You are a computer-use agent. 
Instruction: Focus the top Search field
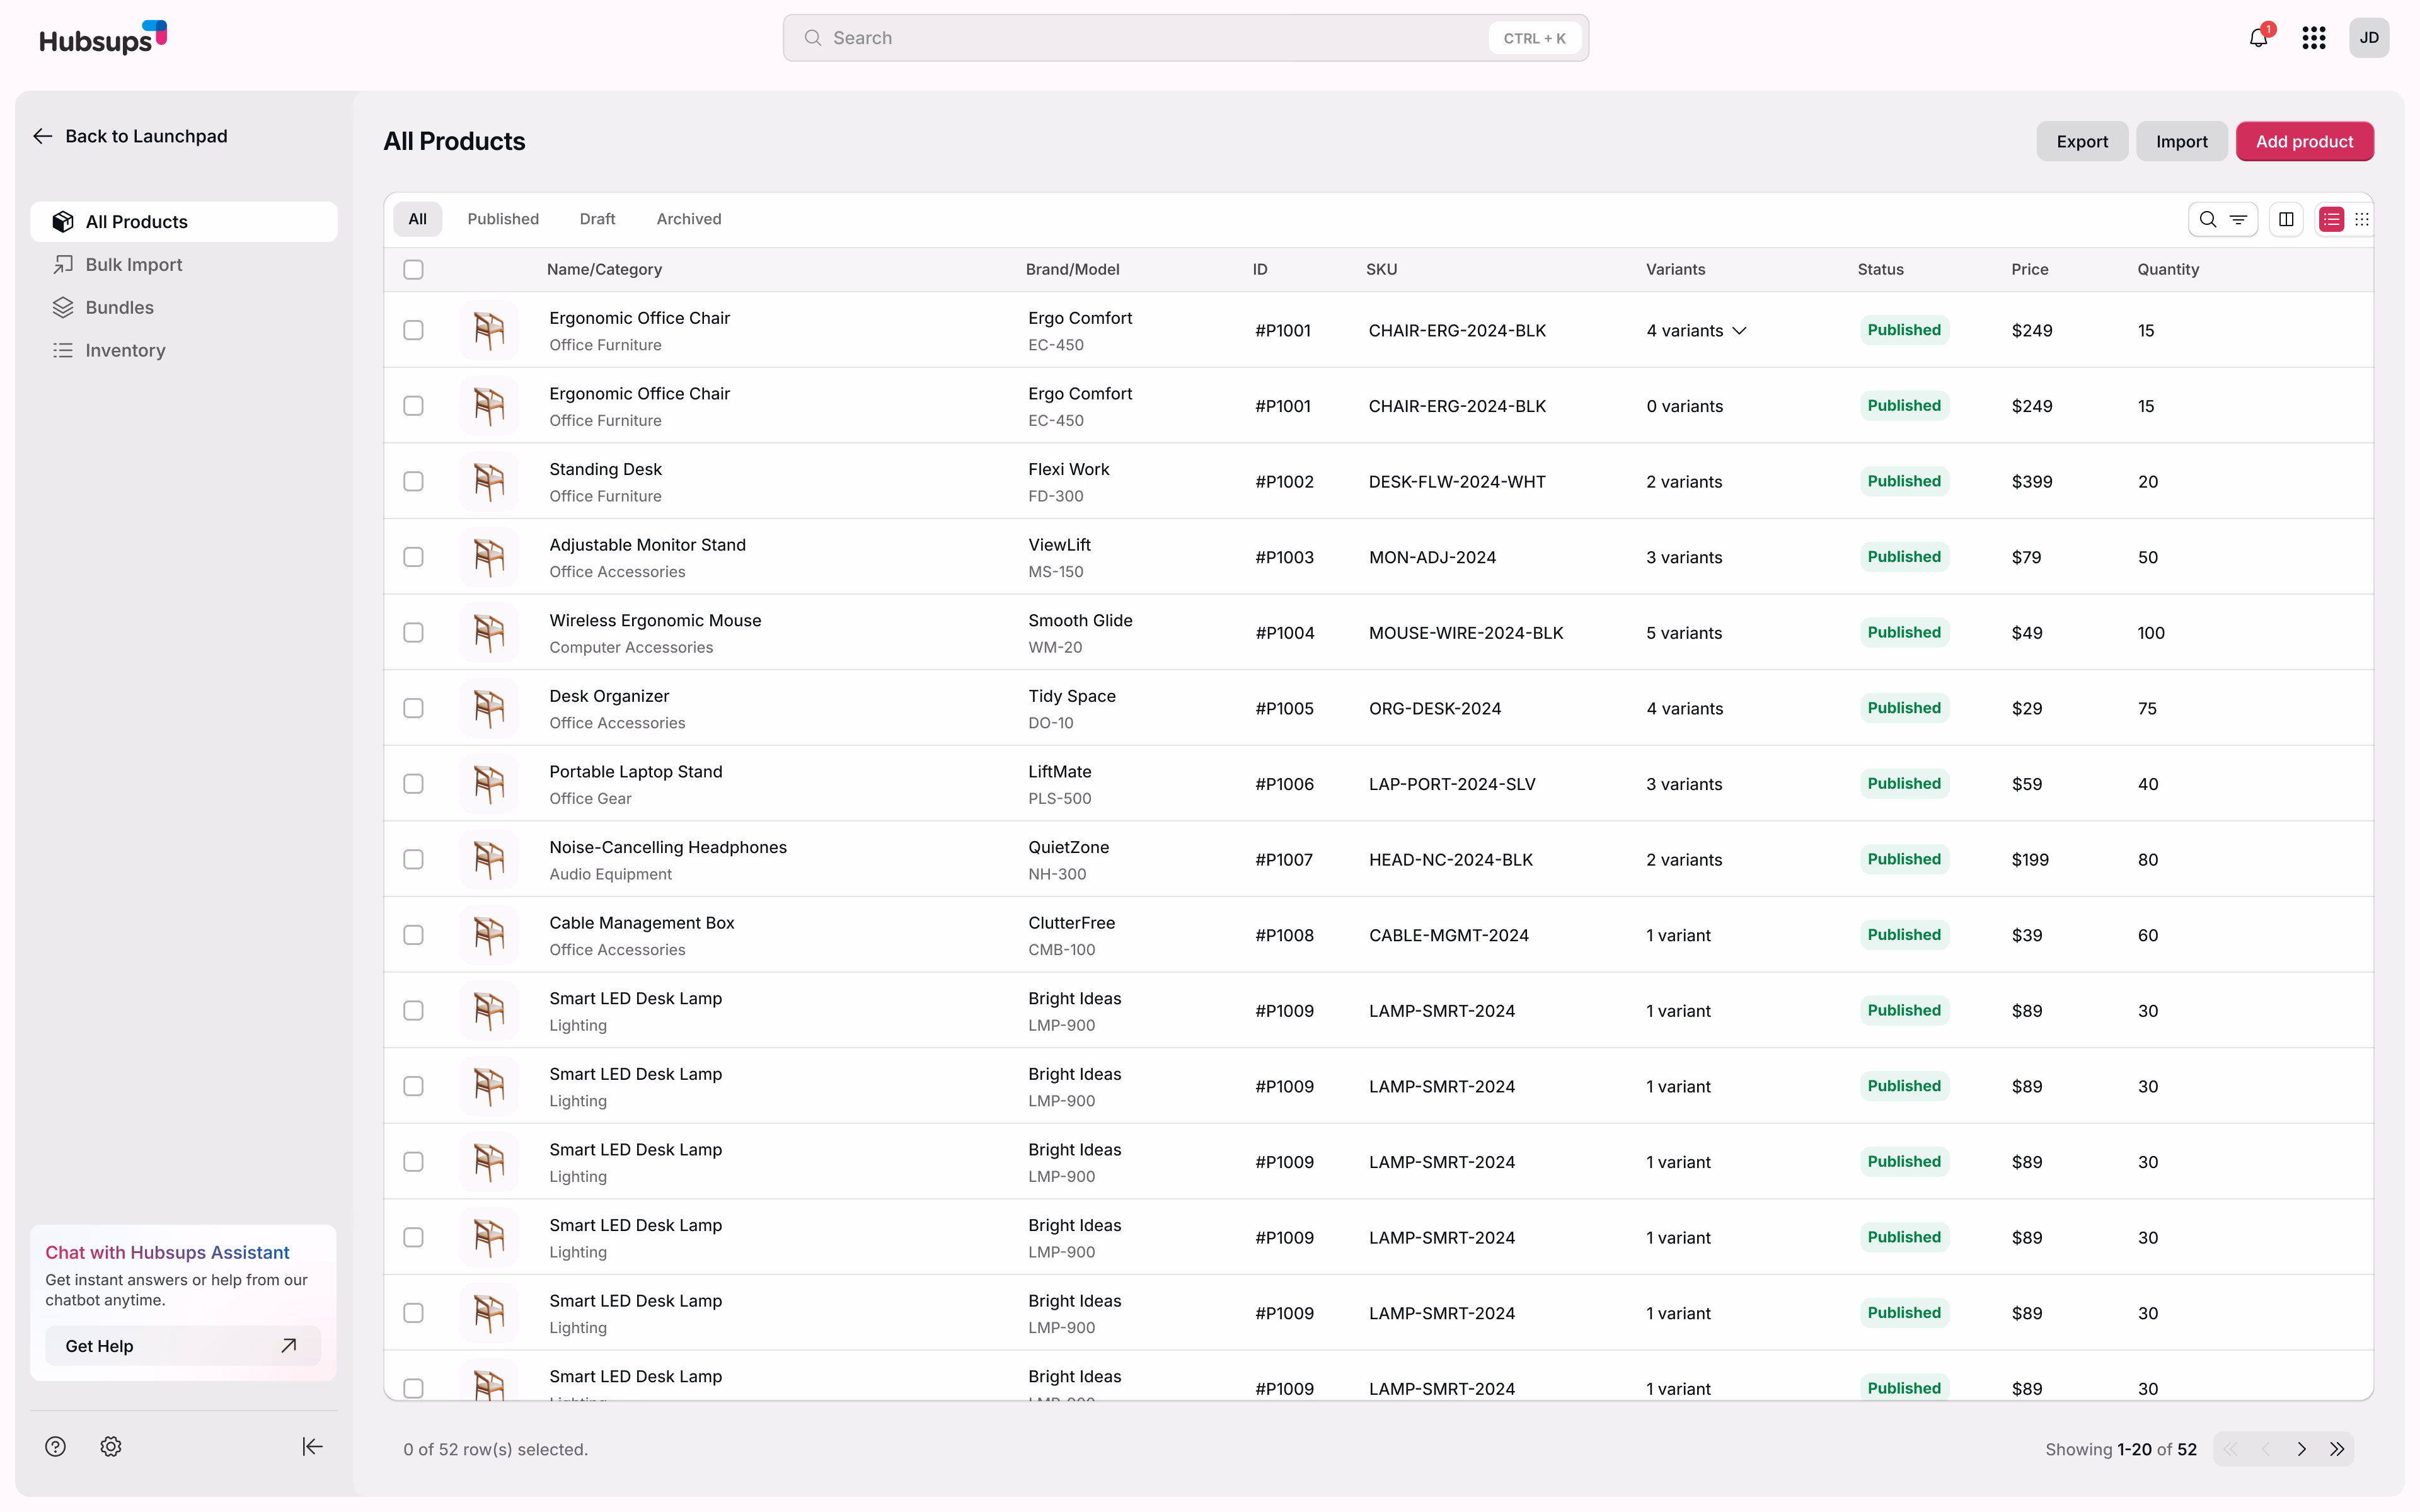point(1185,38)
